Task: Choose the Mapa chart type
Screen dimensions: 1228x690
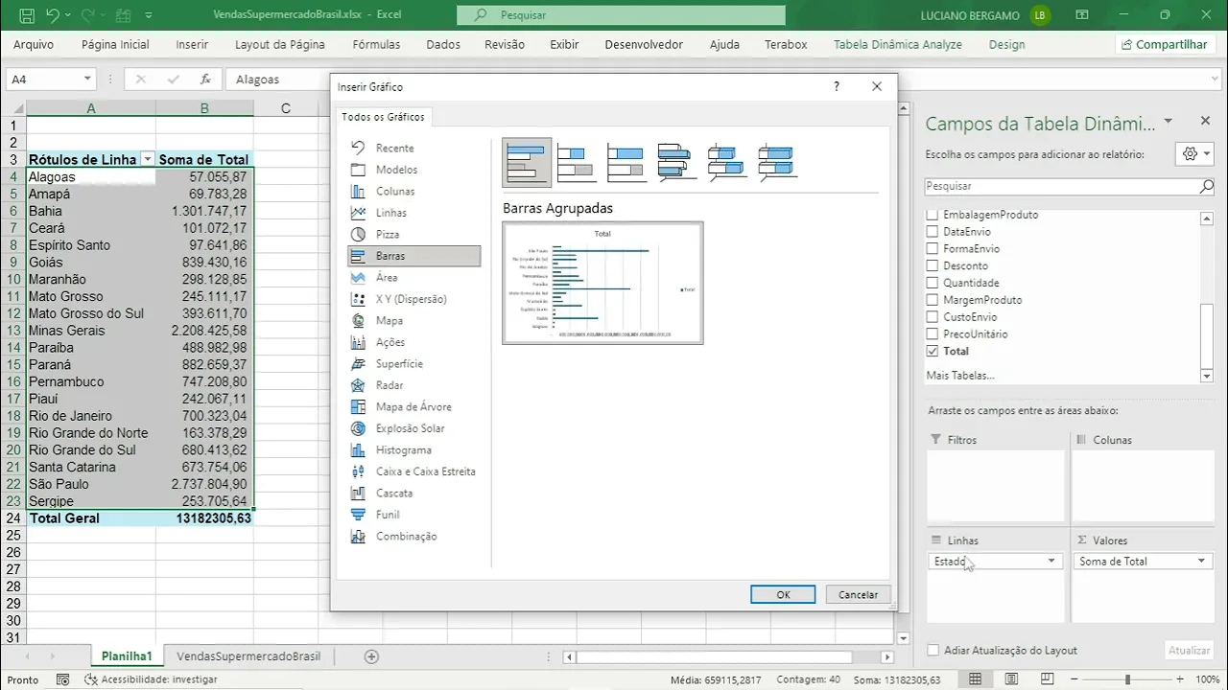Action: click(x=413, y=320)
